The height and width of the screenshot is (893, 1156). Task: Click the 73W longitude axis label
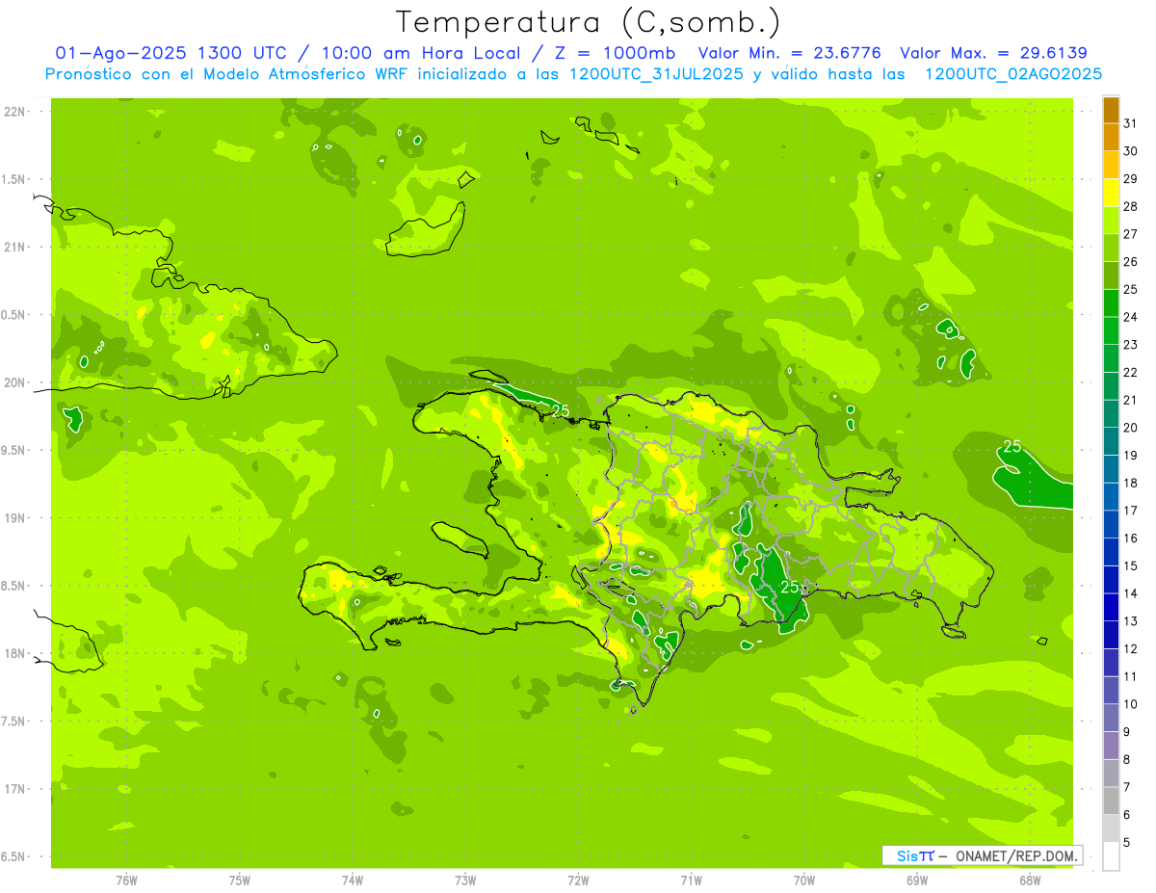tap(465, 880)
